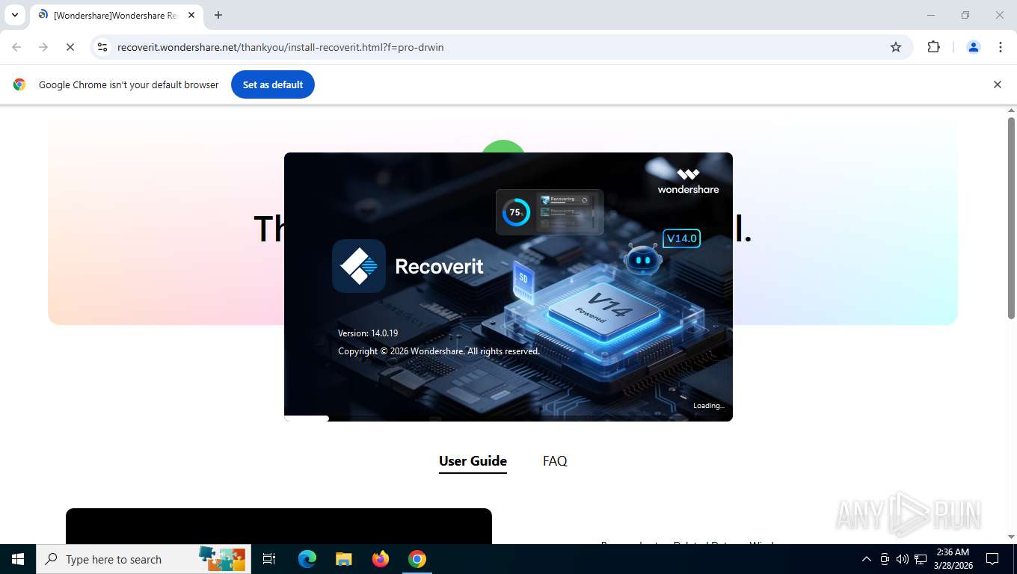
Task: Open File Explorer from the taskbar
Action: point(343,559)
